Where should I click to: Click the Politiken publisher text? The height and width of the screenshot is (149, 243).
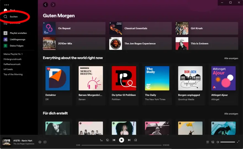(x=116, y=99)
